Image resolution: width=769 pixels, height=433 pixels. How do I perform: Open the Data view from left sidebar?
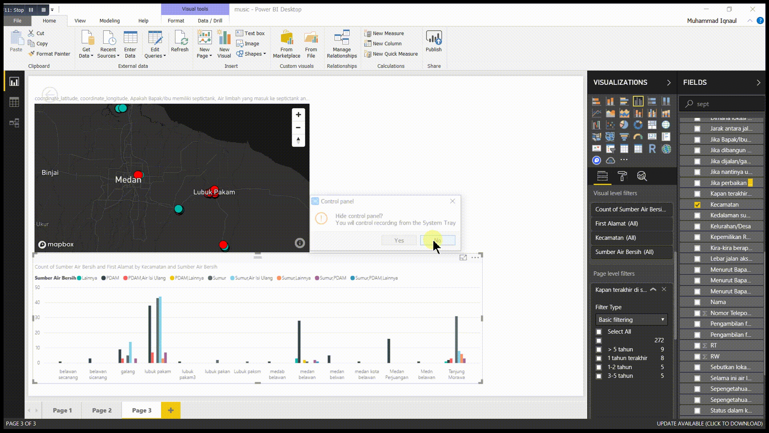click(14, 102)
